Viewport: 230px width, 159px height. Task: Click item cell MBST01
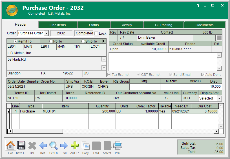[x=65, y=111]
